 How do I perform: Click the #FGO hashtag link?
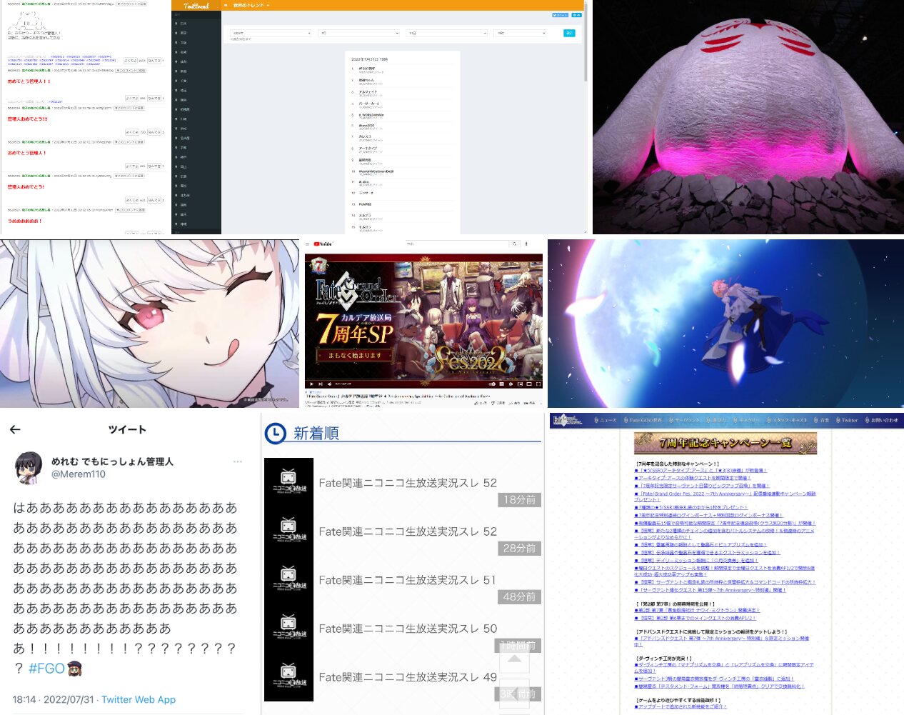click(46, 669)
